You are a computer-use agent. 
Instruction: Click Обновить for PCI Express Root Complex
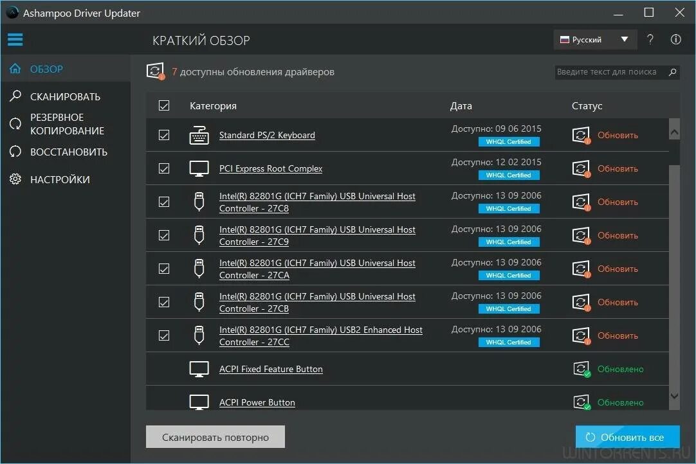[618, 168]
